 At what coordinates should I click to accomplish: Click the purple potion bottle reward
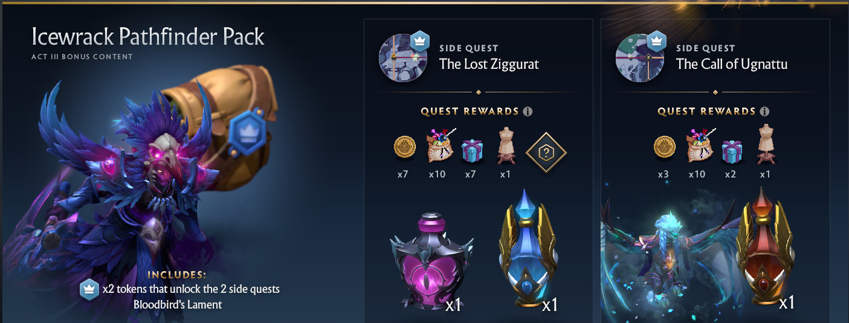pyautogui.click(x=430, y=260)
